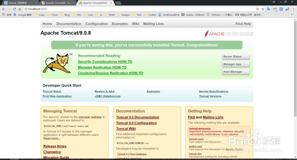Open a new tab with the new-tab button
The height and width of the screenshot is (160, 297).
118,3
